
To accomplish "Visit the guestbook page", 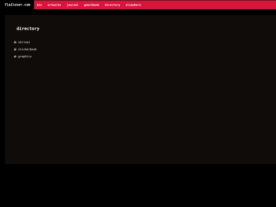I will 91,5.
